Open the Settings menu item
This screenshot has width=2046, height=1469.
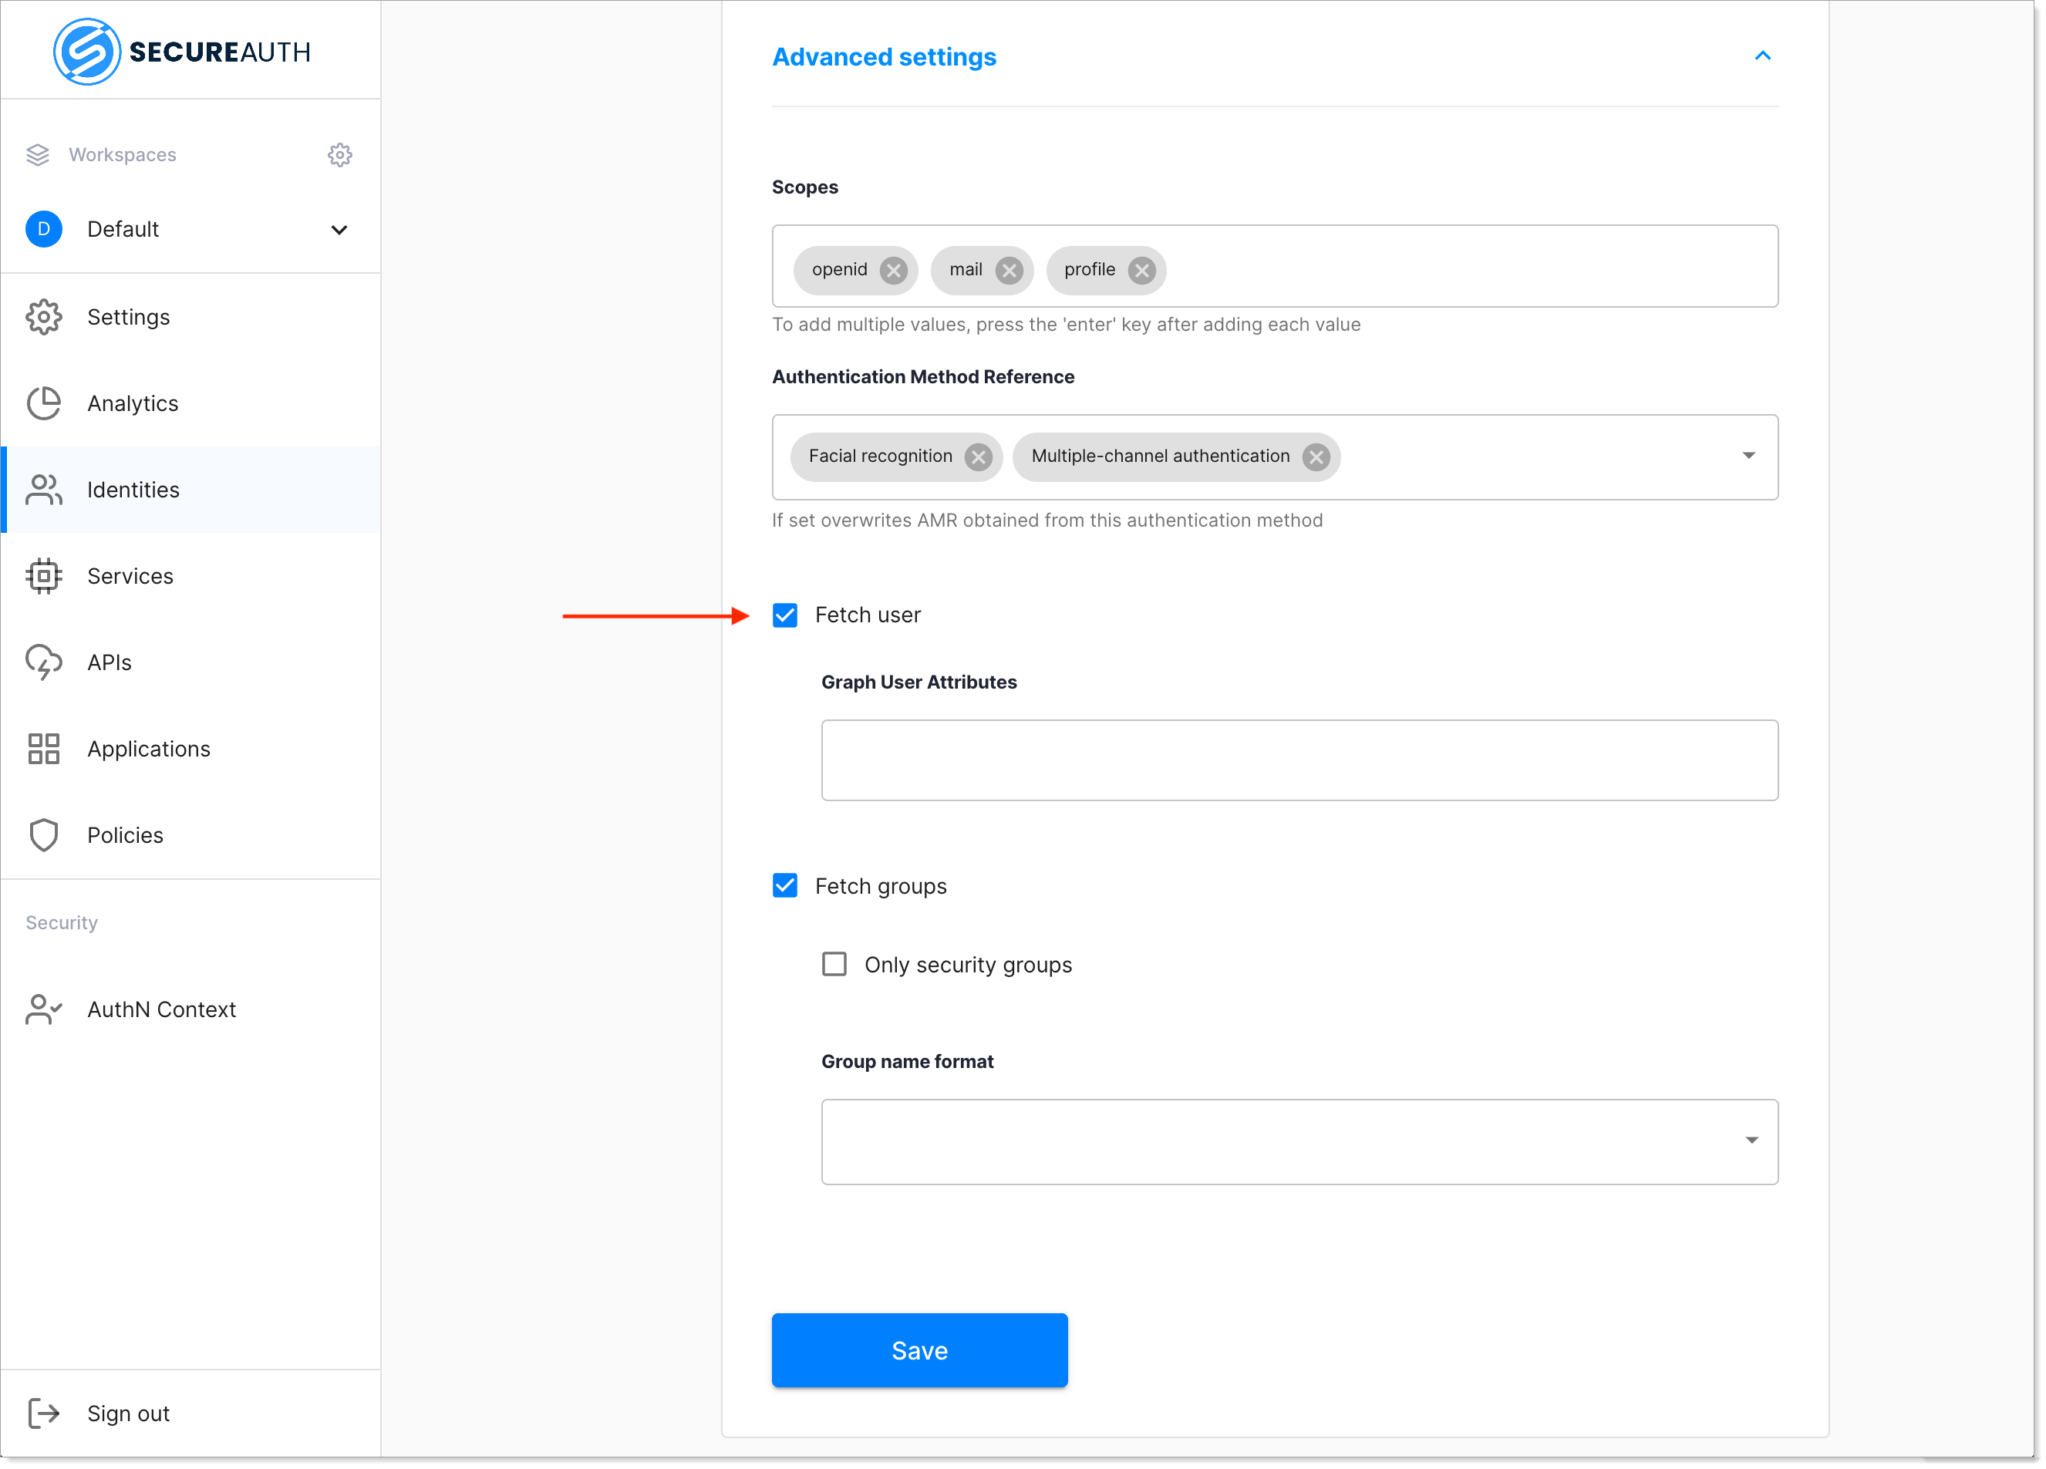(190, 318)
